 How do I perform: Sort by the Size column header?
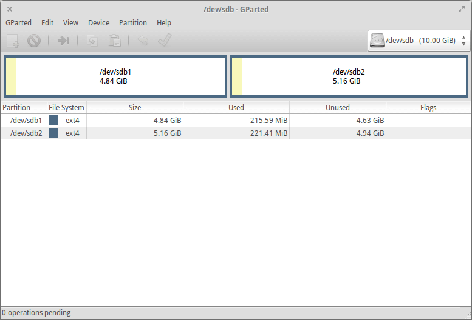[x=135, y=107]
